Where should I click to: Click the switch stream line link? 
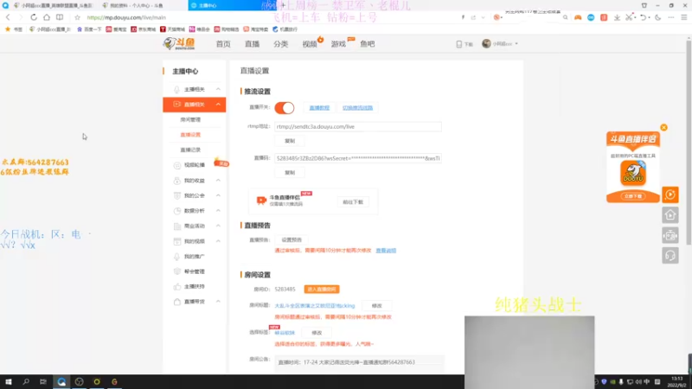357,107
